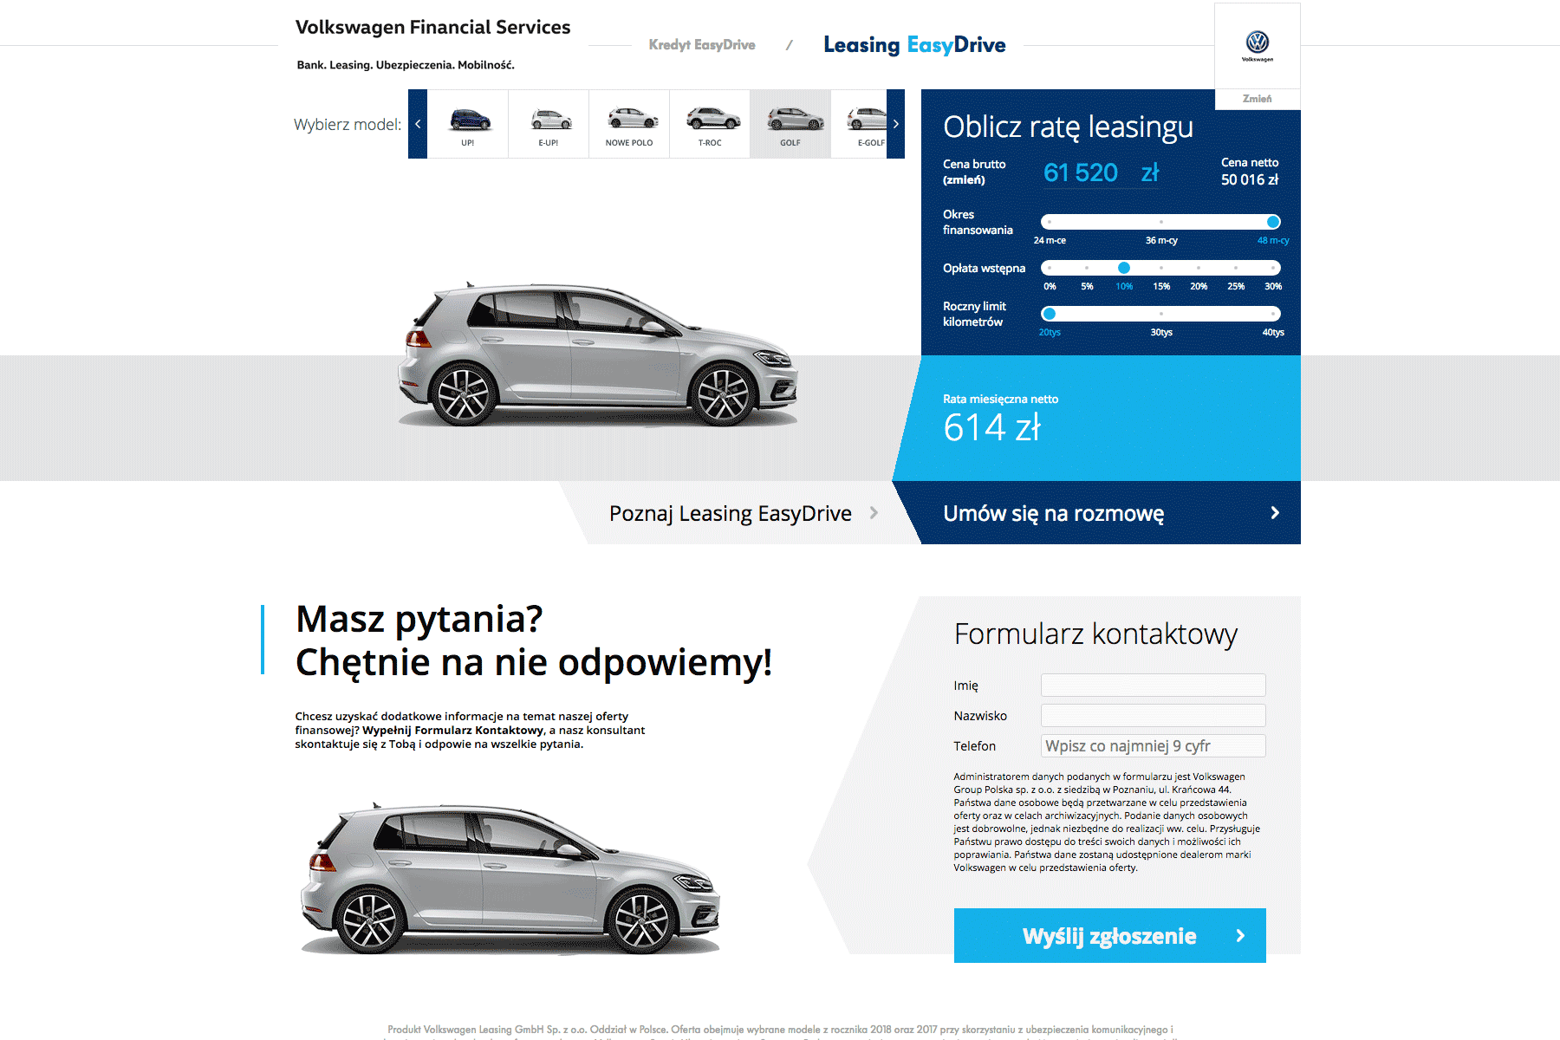
Task: Click arrow icon on Wyślij zgłoszenie
Action: pyautogui.click(x=1240, y=936)
